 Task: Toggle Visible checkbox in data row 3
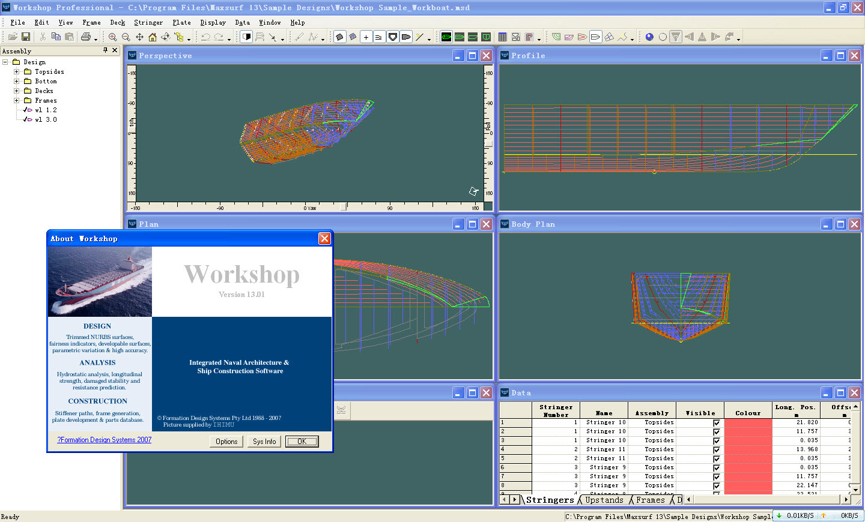point(717,441)
